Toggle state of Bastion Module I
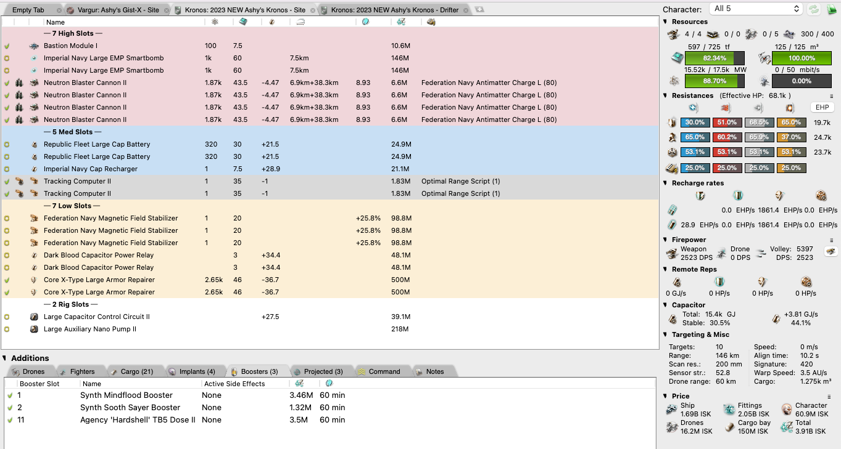 [x=7, y=46]
